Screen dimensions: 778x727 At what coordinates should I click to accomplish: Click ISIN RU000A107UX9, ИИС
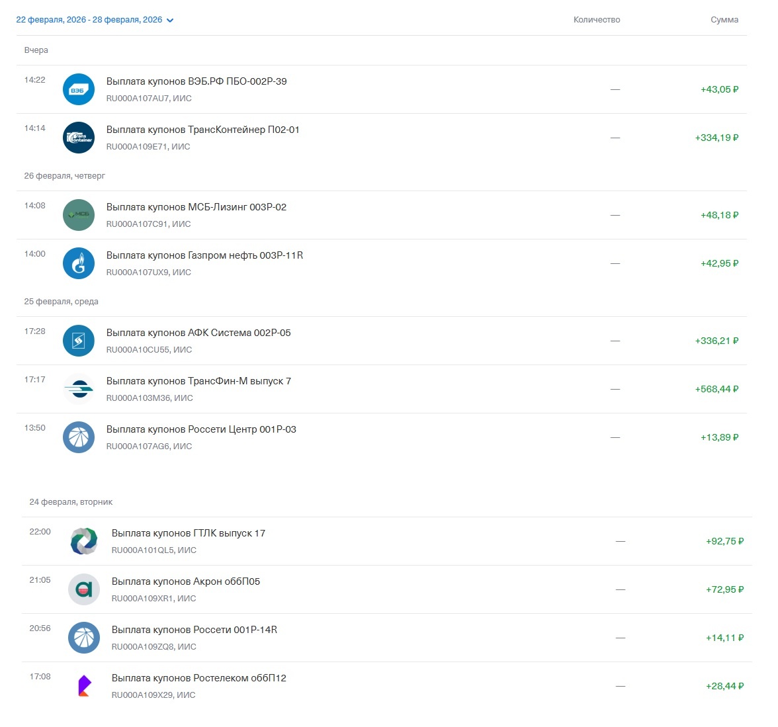click(149, 272)
